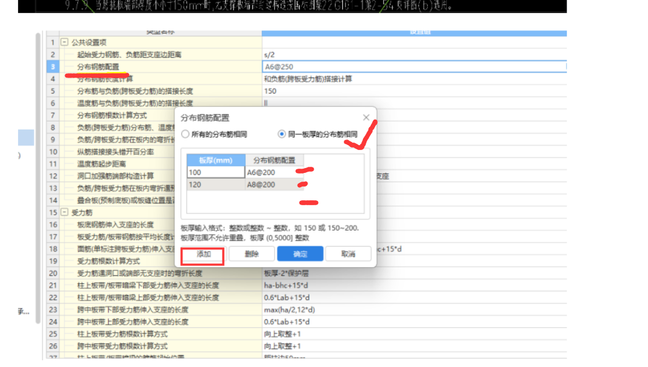
Task: Click 向上取整+1 value in row 25
Action: coord(414,334)
